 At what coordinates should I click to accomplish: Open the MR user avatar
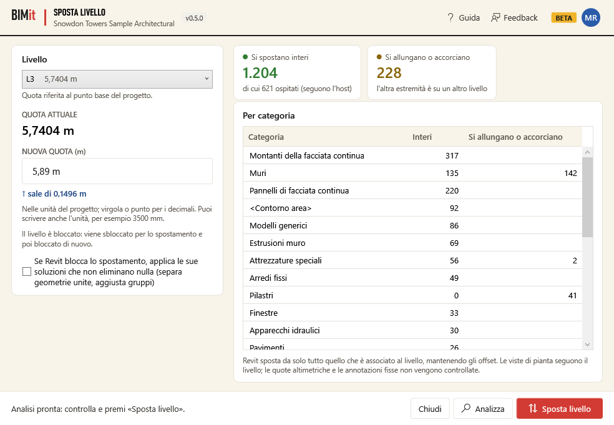coord(591,17)
